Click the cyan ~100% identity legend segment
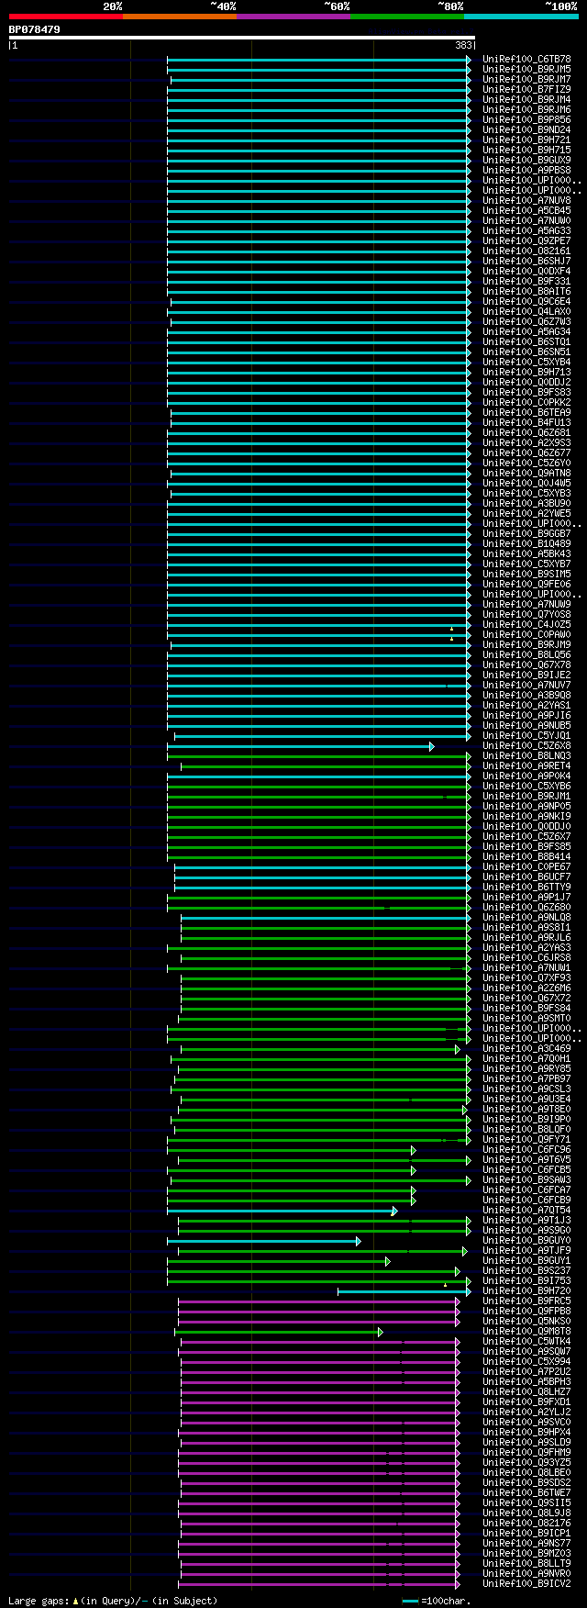The image size is (587, 1608). pyautogui.click(x=521, y=17)
